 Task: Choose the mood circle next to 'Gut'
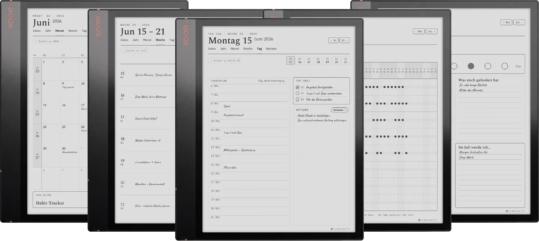tap(505, 66)
